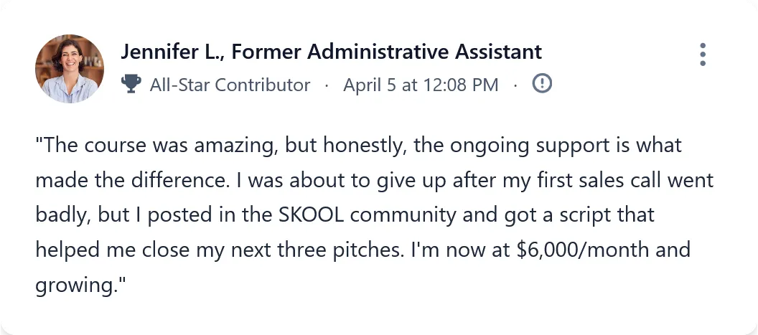Image resolution: width=758 pixels, height=335 pixels.
Task: Open the three-dot more options menu
Action: (703, 55)
